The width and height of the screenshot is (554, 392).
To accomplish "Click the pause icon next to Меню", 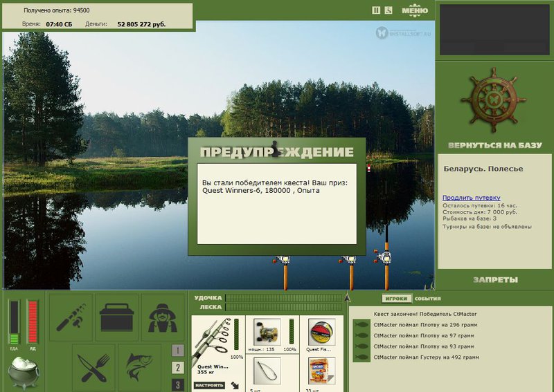I will coord(376,10).
